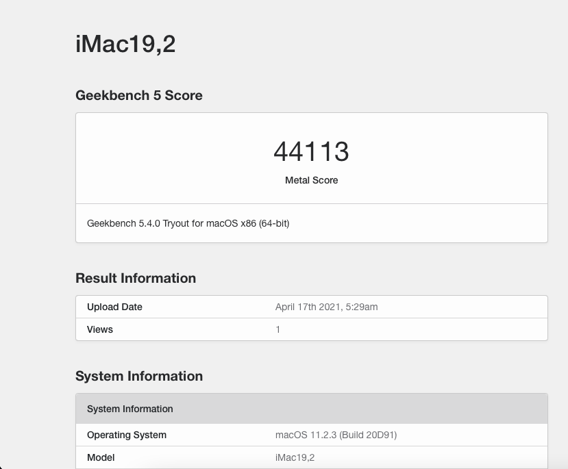Click the iMac19,2 model value in table
The image size is (568, 469).
[295, 457]
